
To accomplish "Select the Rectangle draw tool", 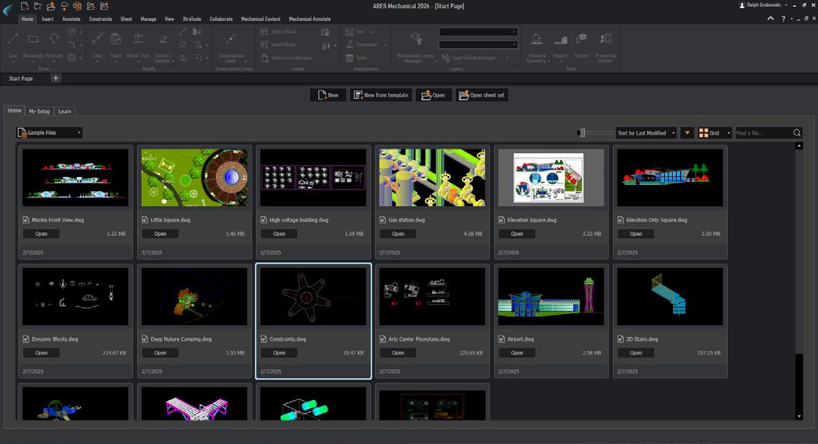I will 33,39.
